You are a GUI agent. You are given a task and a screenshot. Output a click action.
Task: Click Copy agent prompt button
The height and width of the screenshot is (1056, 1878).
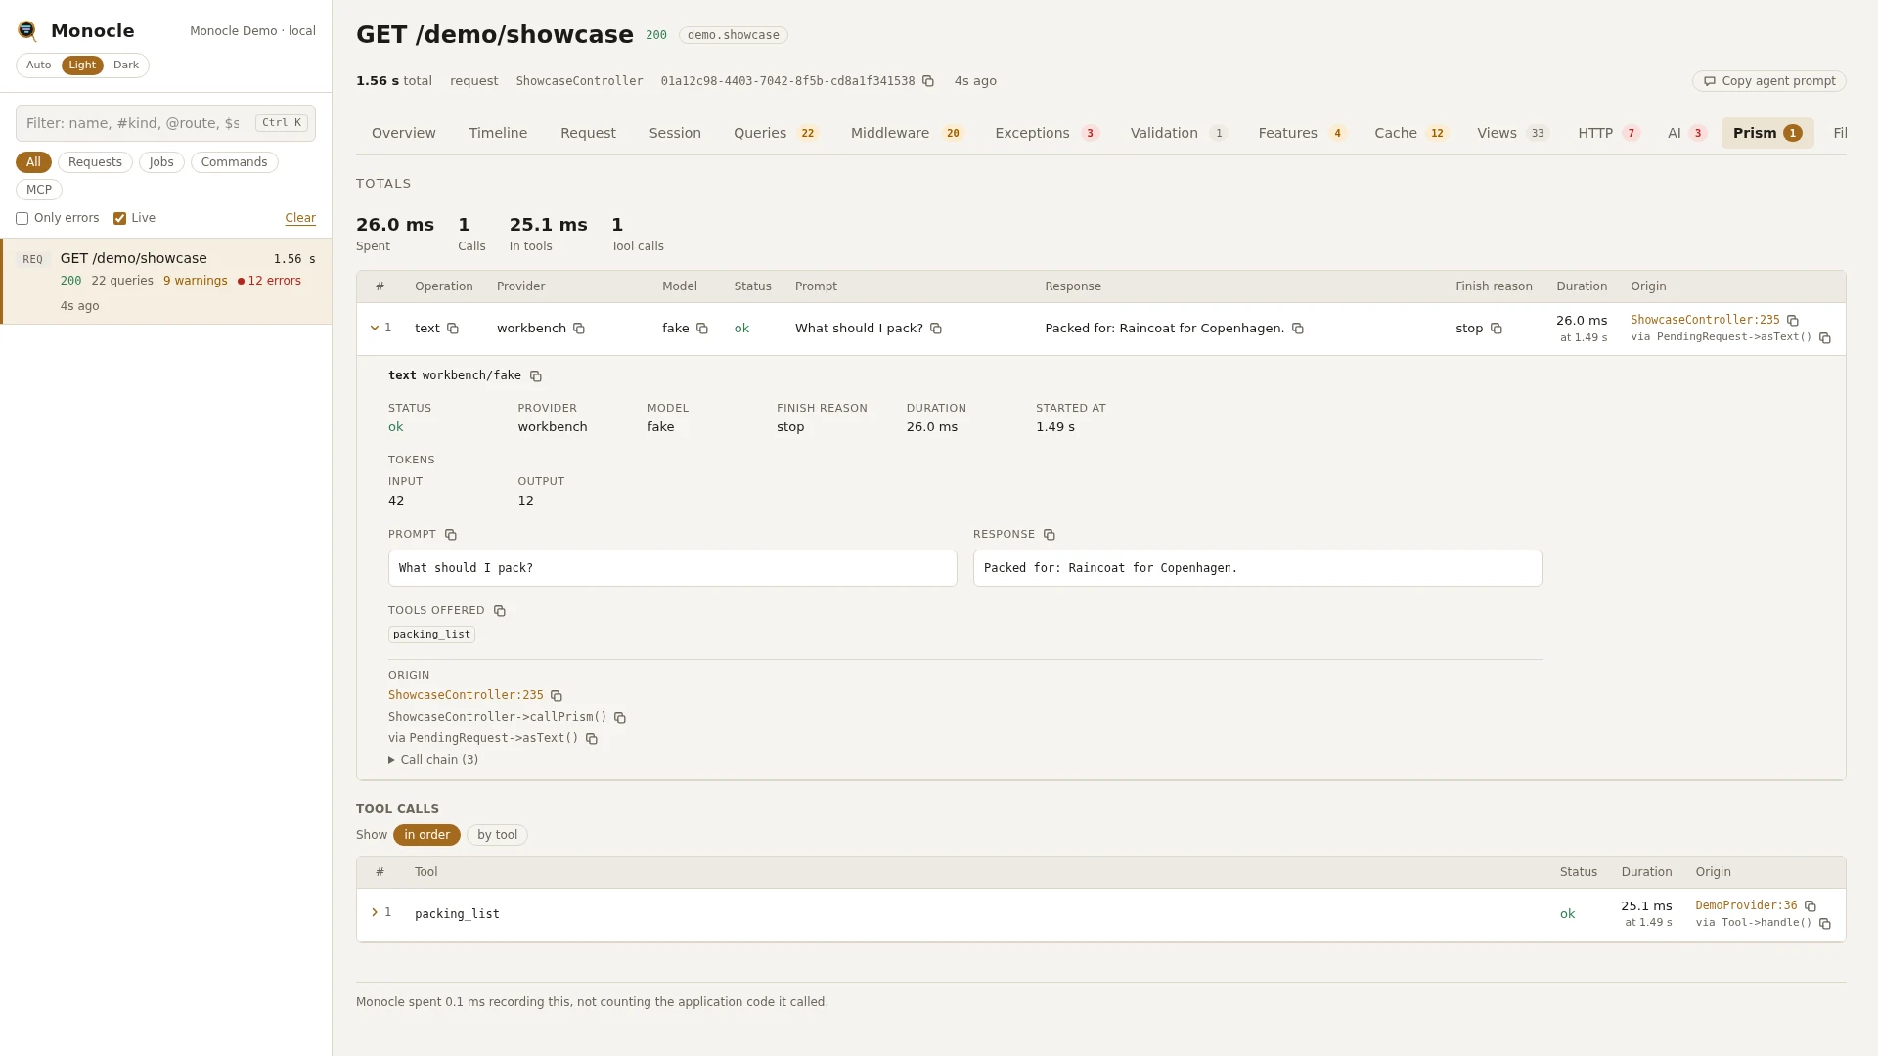(1769, 81)
